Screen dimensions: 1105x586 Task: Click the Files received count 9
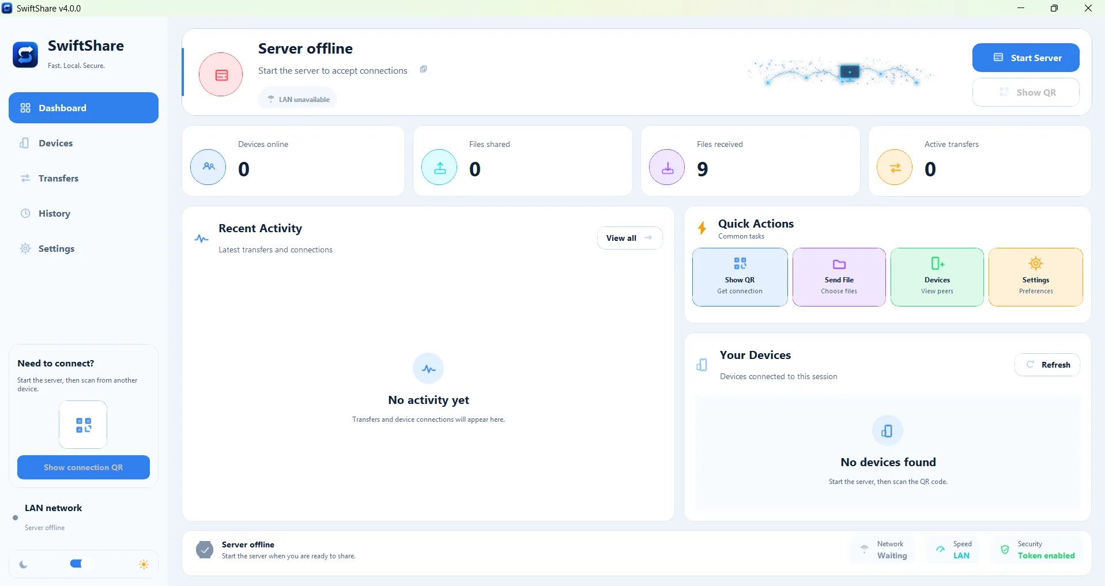tap(702, 169)
